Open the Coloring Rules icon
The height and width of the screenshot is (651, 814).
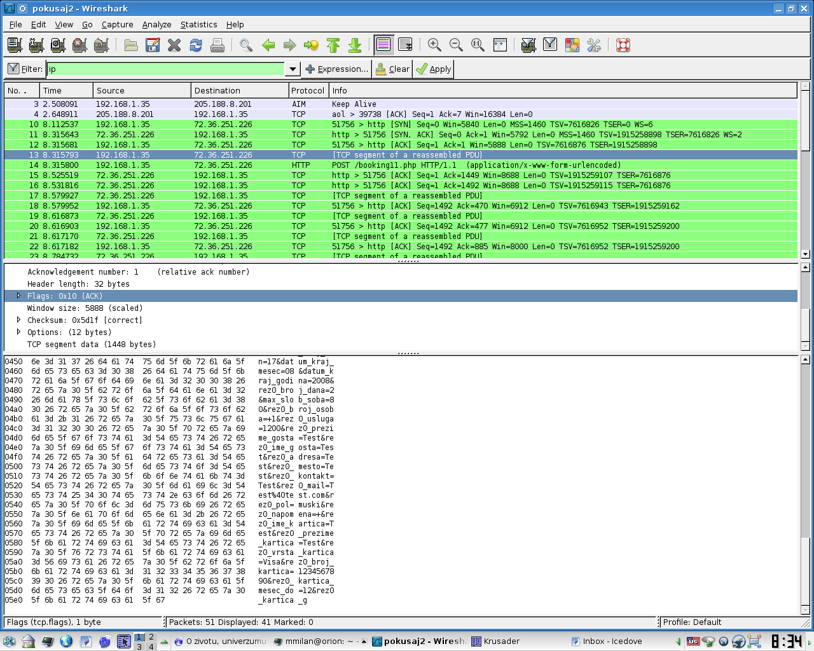tap(572, 45)
